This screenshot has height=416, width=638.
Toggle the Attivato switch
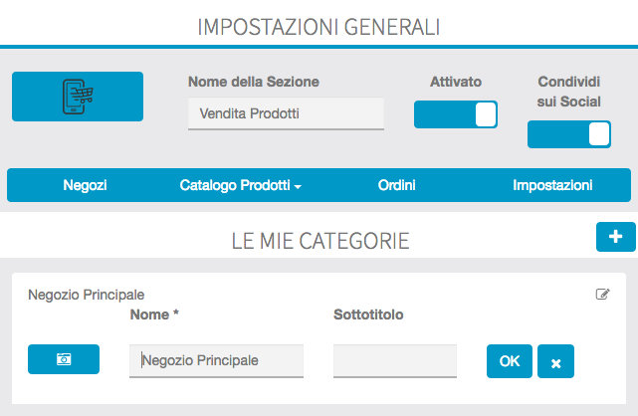456,114
